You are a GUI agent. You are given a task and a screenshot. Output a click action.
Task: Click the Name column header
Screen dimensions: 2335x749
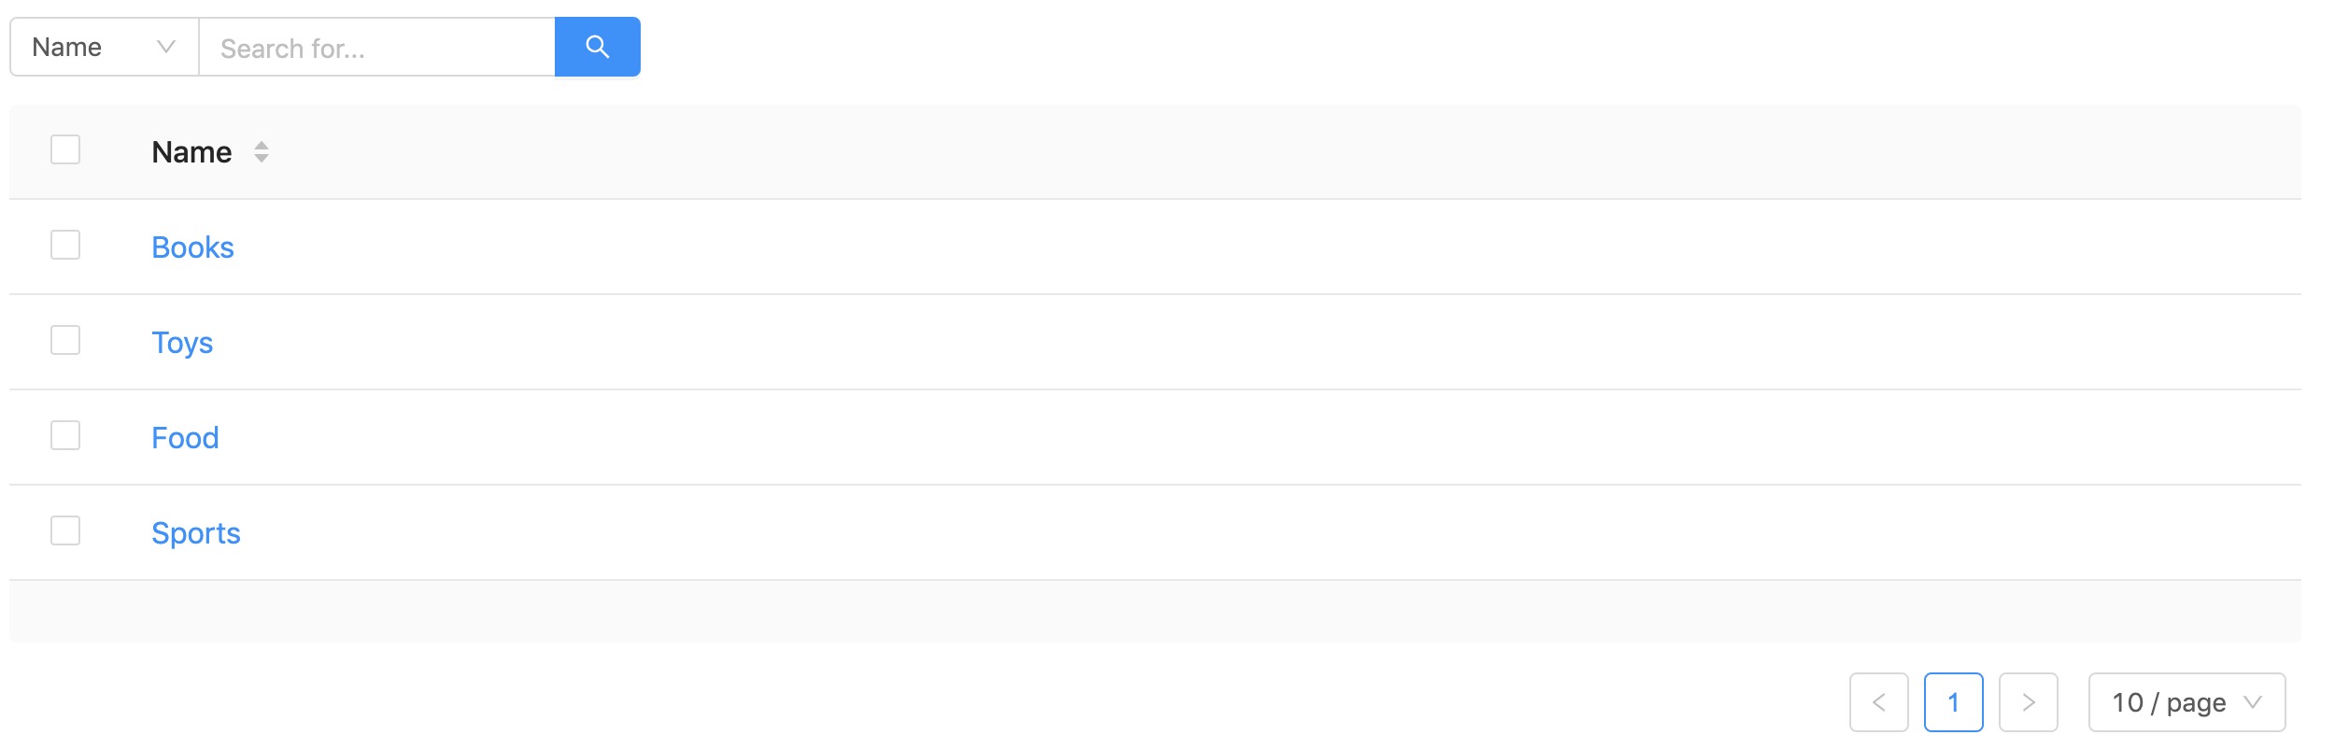point(191,152)
